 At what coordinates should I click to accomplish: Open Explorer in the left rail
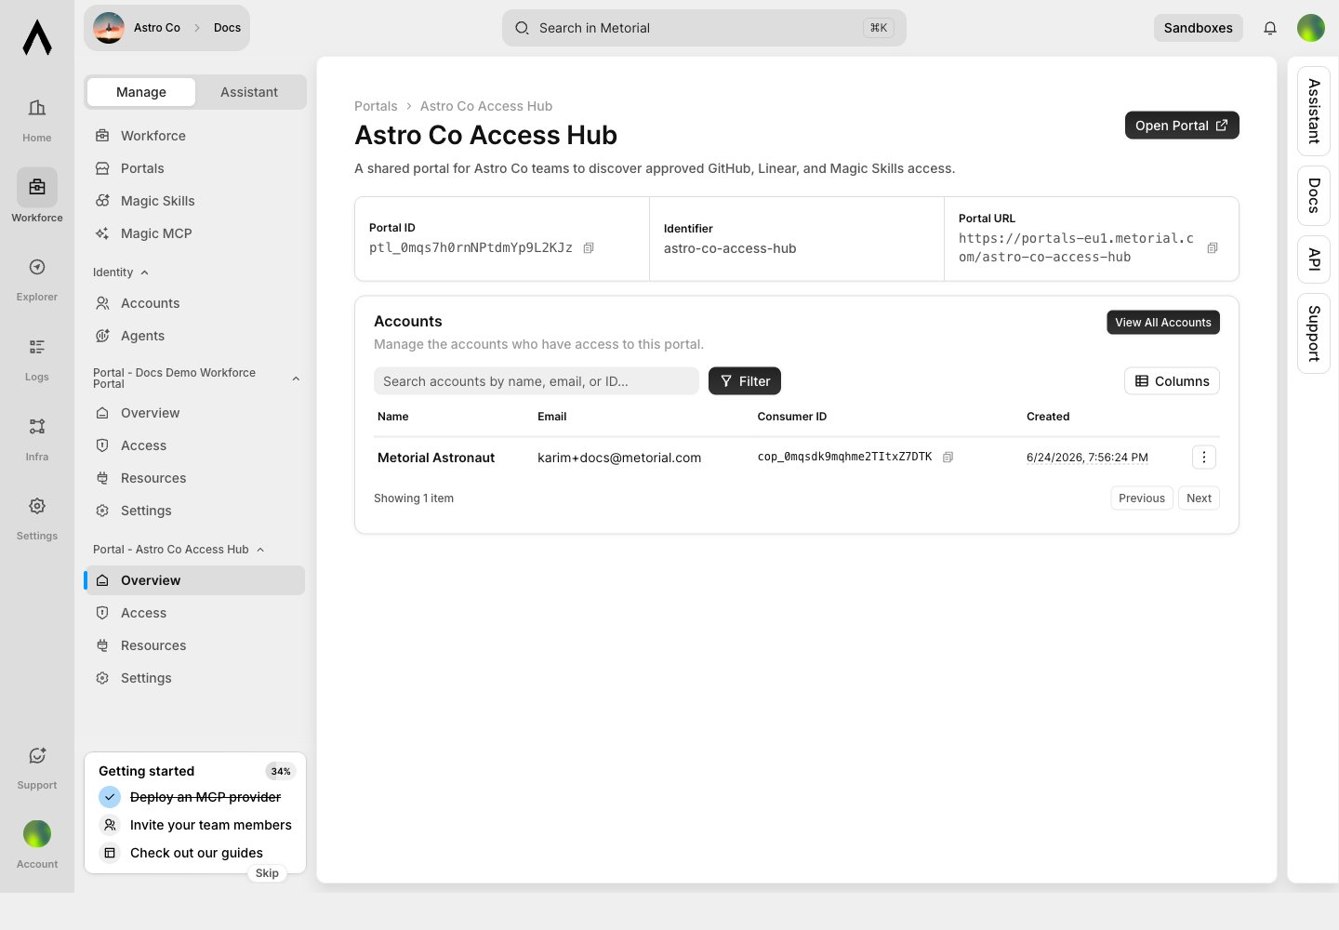point(37,279)
